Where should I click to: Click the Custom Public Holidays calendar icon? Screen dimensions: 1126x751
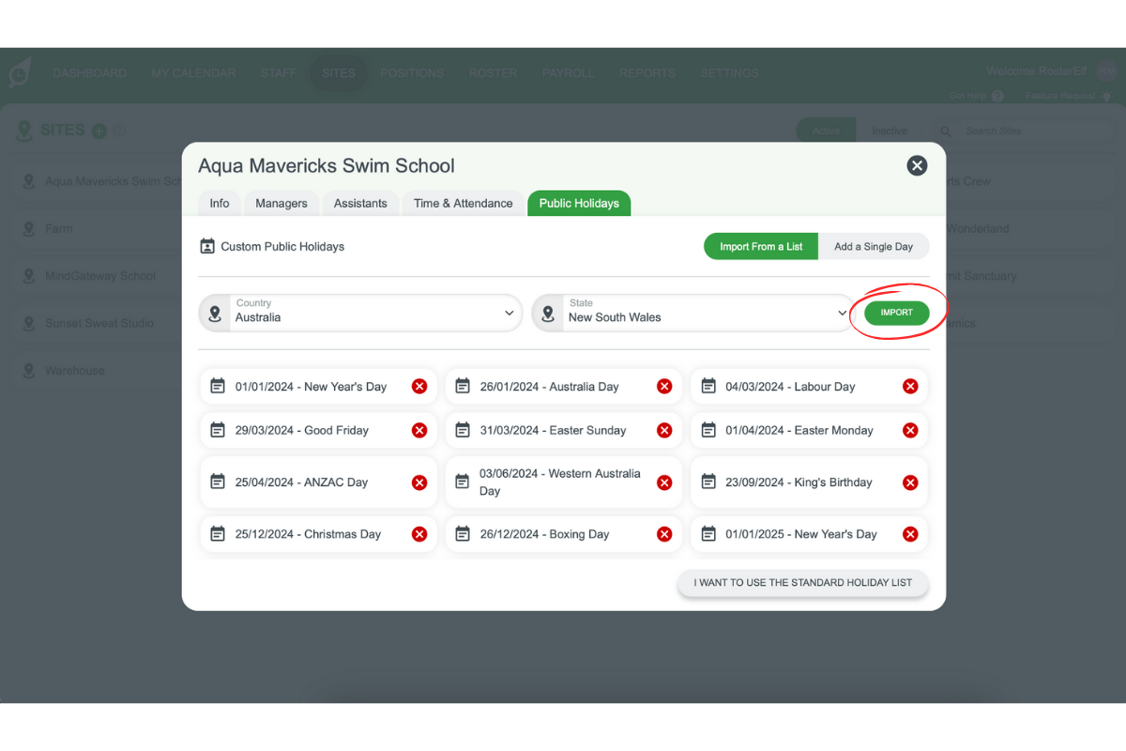point(207,246)
